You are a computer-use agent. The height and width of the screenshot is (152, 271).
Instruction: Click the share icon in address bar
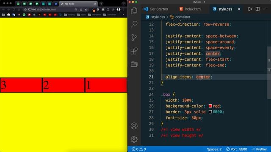[x=81, y=9]
